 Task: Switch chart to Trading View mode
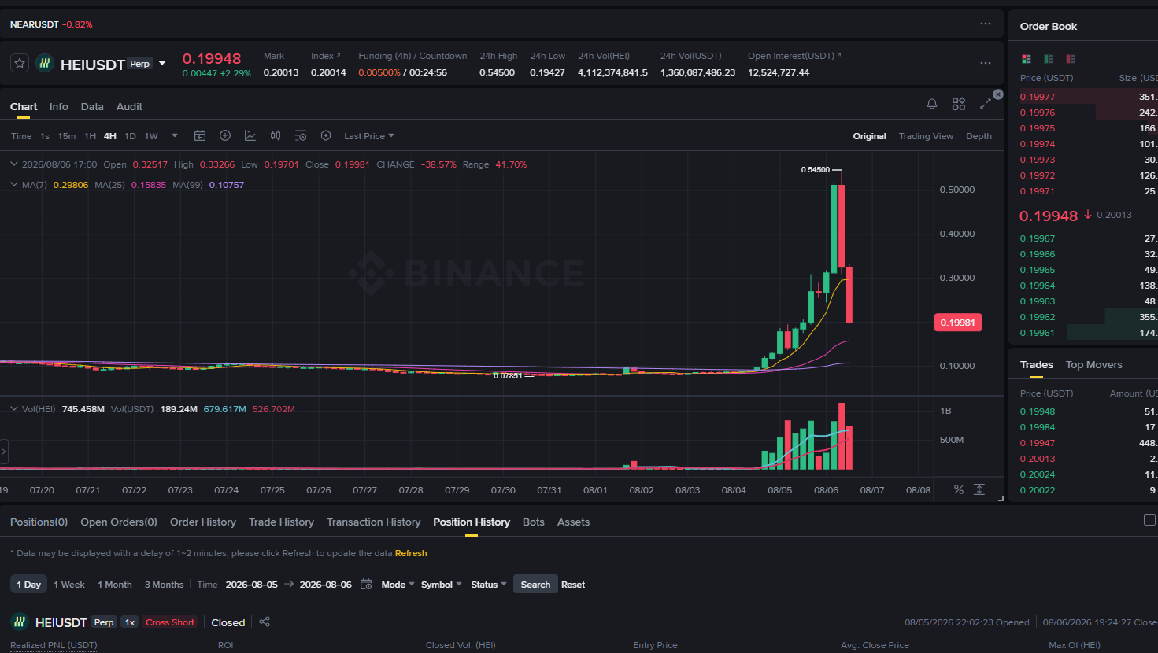click(926, 136)
